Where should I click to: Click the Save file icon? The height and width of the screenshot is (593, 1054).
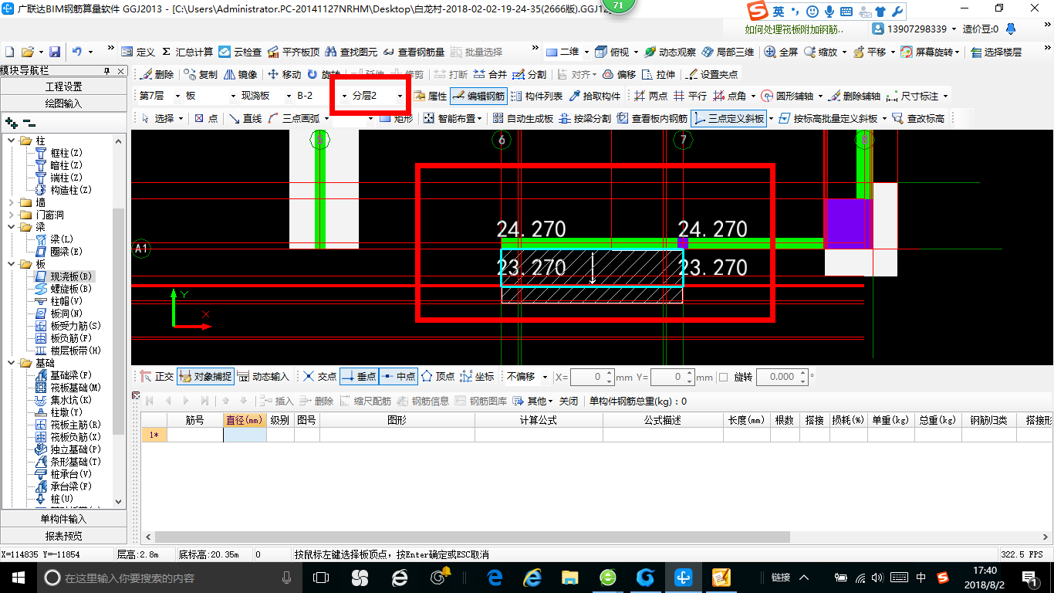pyautogui.click(x=55, y=52)
